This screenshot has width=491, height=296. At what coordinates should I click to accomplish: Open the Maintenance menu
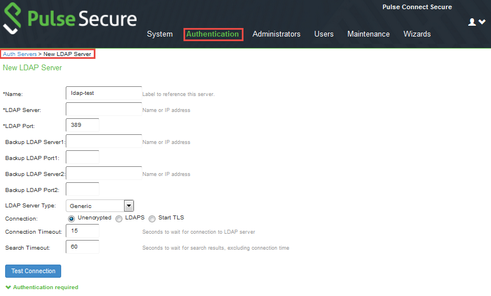[x=369, y=34]
